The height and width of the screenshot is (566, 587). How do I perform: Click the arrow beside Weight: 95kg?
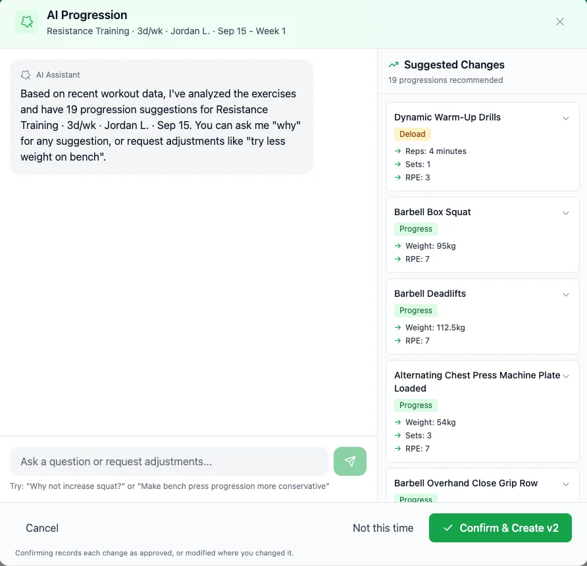click(x=397, y=246)
